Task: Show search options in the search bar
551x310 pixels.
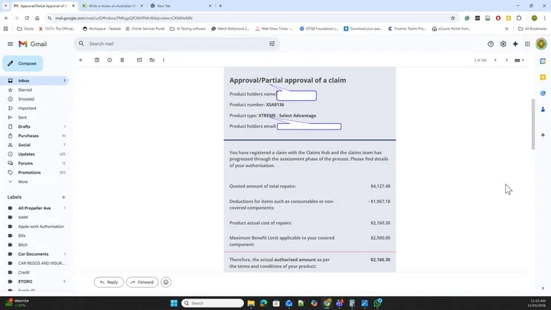Action: click(272, 44)
